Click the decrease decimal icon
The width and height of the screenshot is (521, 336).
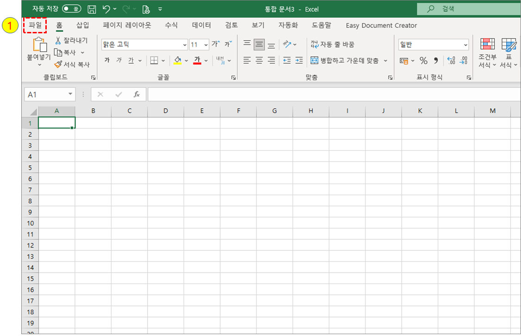coord(464,61)
